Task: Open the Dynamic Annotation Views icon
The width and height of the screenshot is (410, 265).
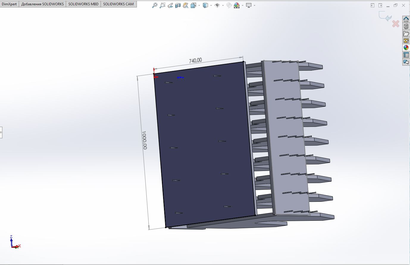Action: (x=185, y=5)
